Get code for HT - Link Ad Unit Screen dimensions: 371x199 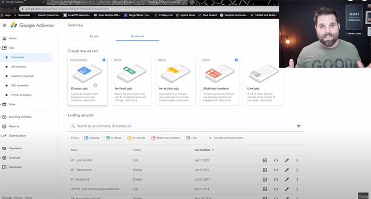pyautogui.click(x=276, y=160)
